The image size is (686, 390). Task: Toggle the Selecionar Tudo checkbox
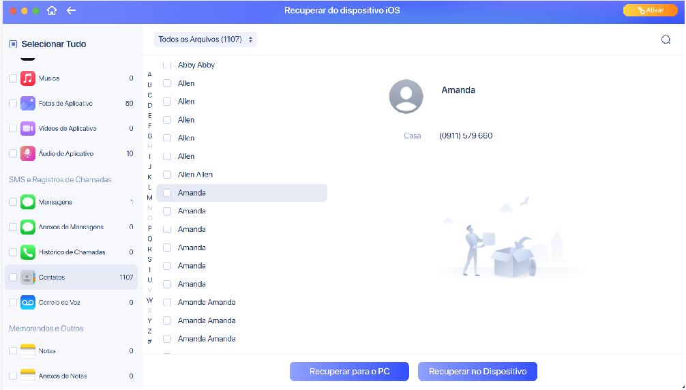(x=13, y=44)
